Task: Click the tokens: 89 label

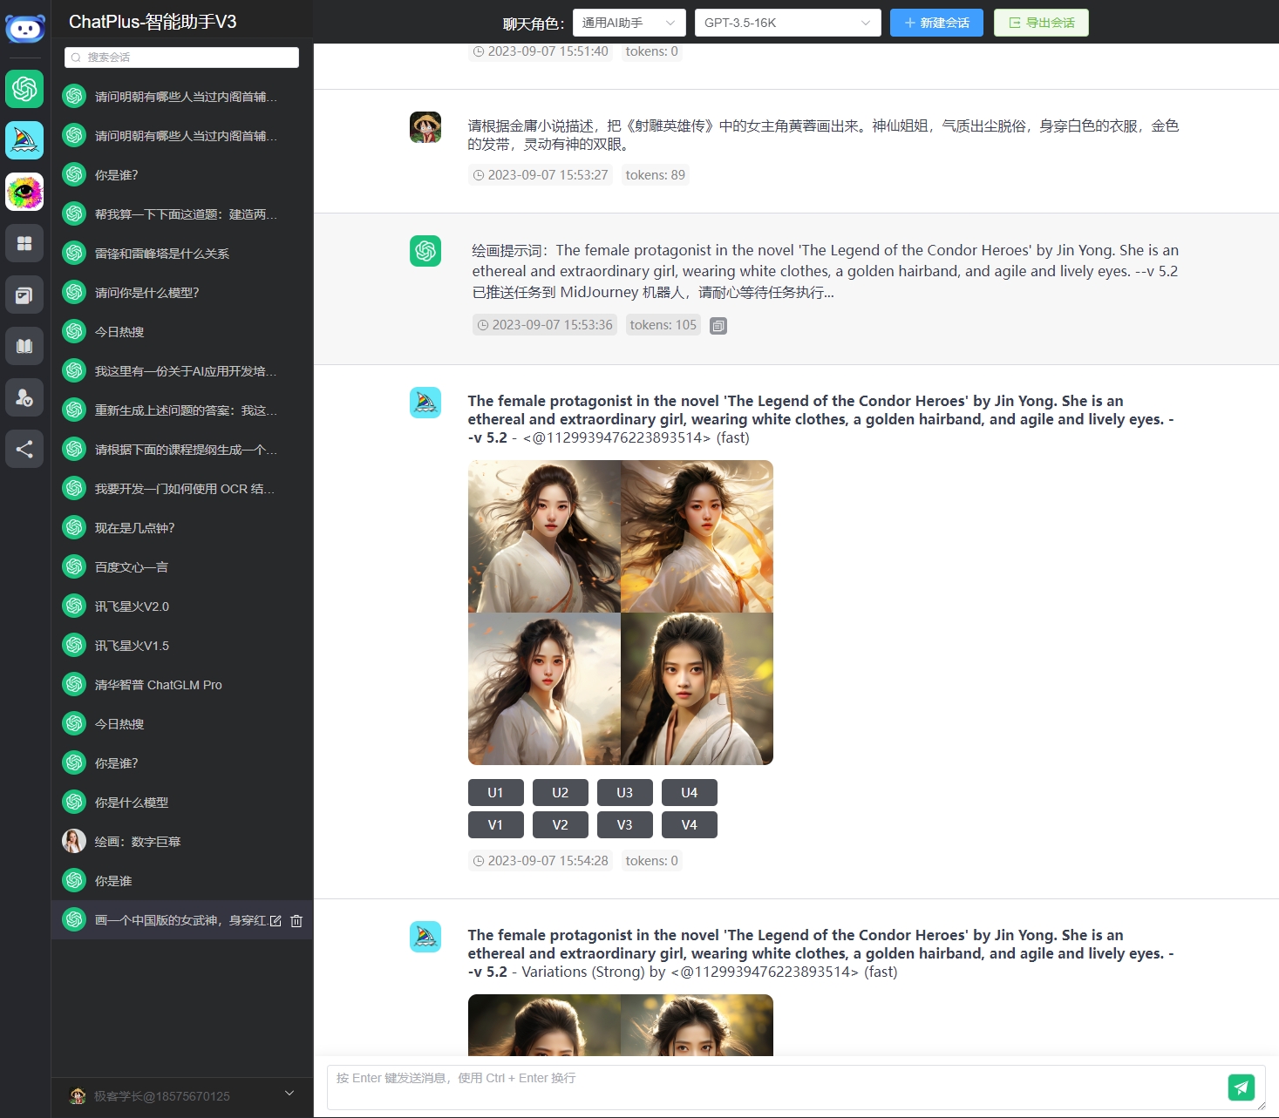Action: tap(655, 175)
